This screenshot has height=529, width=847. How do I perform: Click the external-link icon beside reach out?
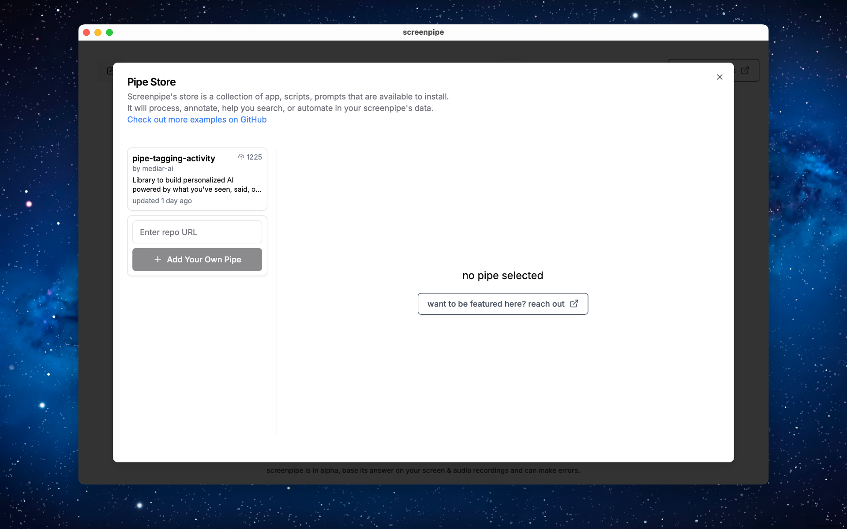(x=574, y=304)
